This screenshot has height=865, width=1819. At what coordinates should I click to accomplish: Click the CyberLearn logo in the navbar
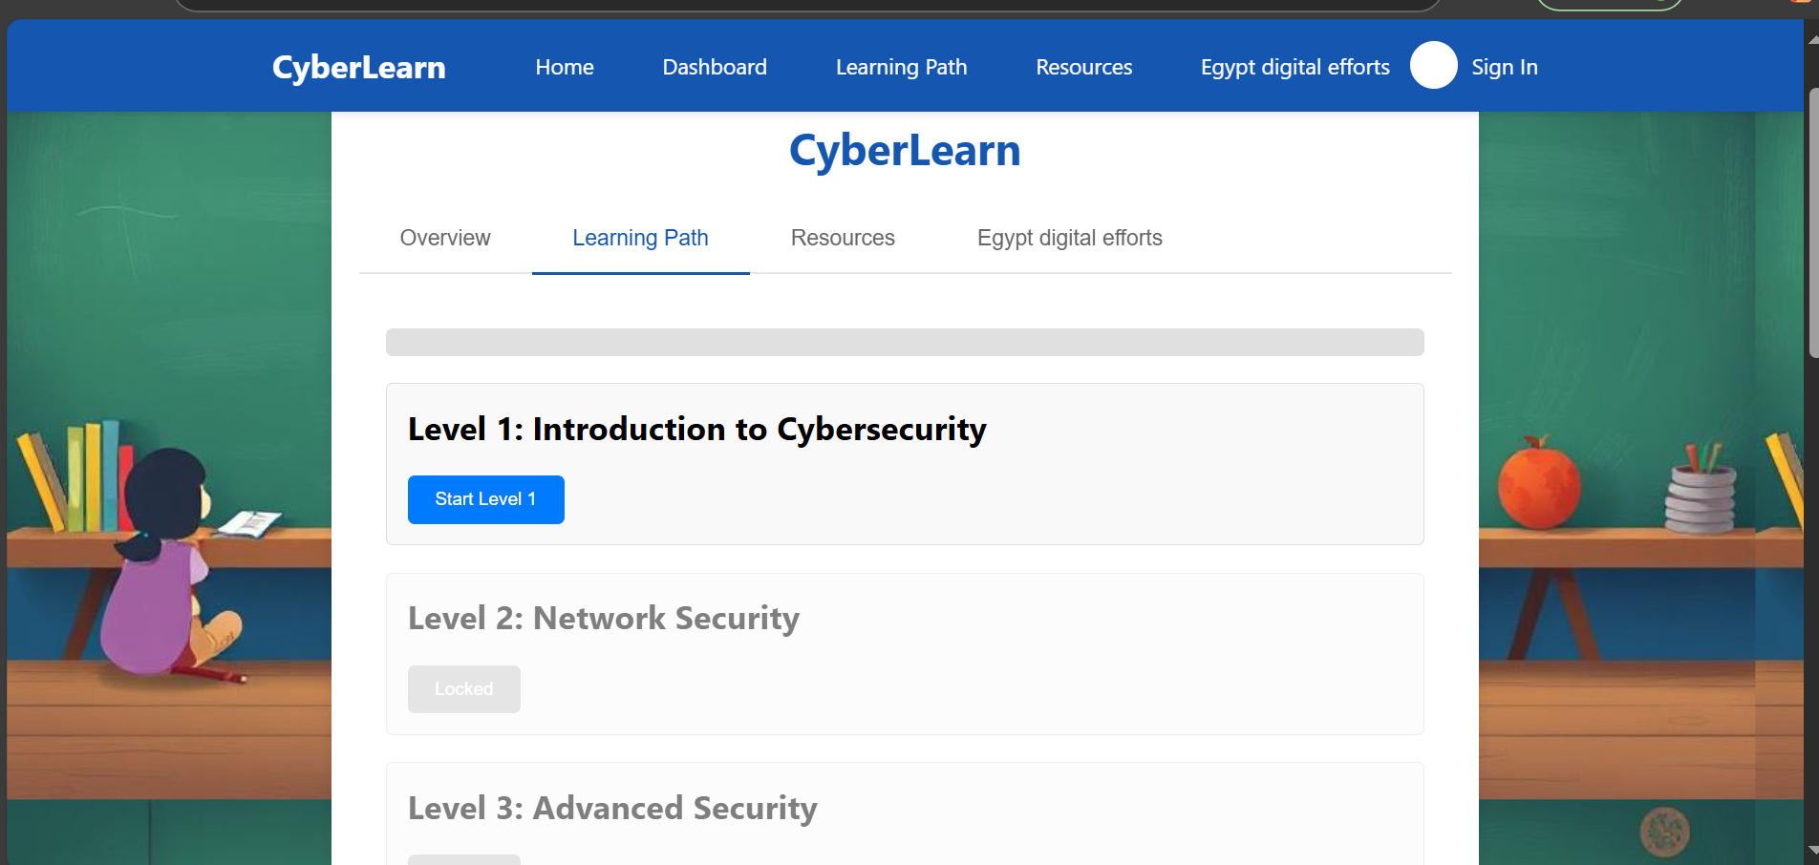pos(358,68)
